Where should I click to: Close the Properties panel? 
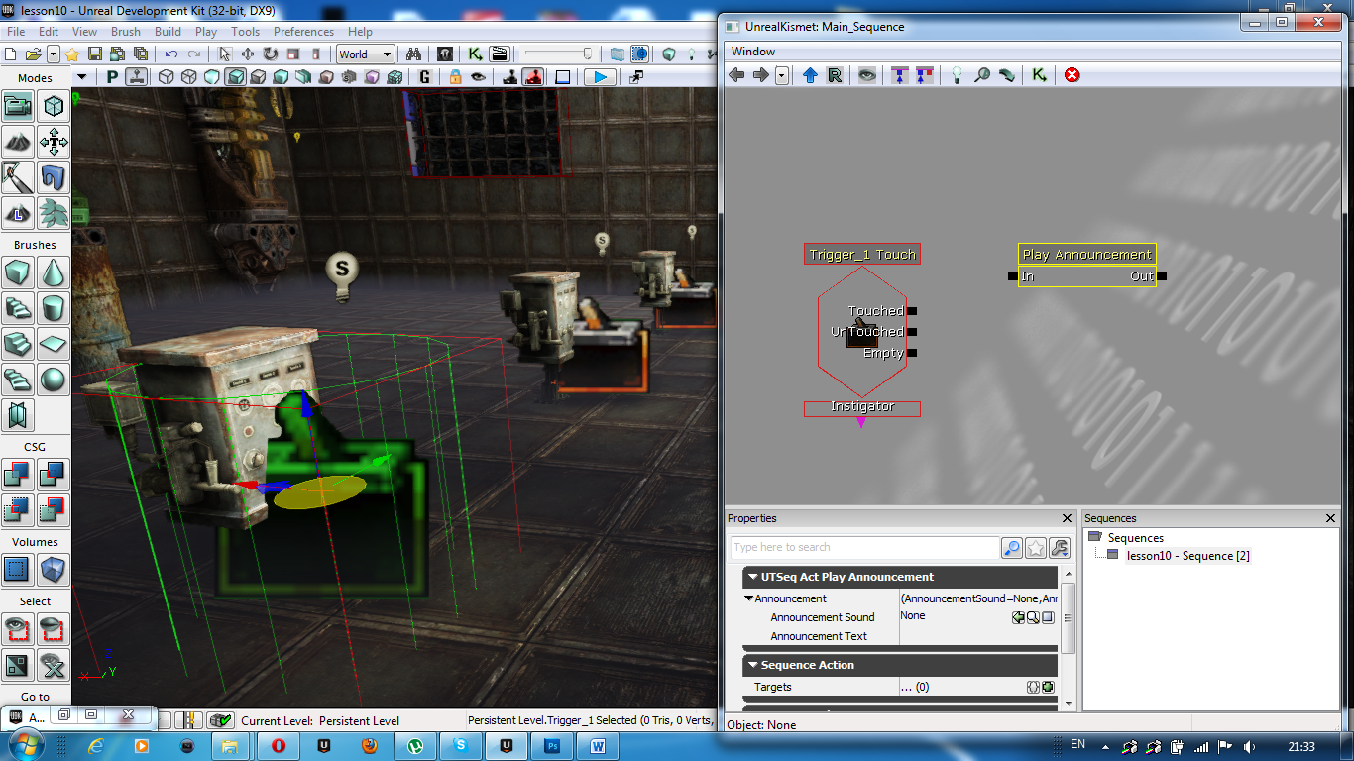(x=1068, y=518)
